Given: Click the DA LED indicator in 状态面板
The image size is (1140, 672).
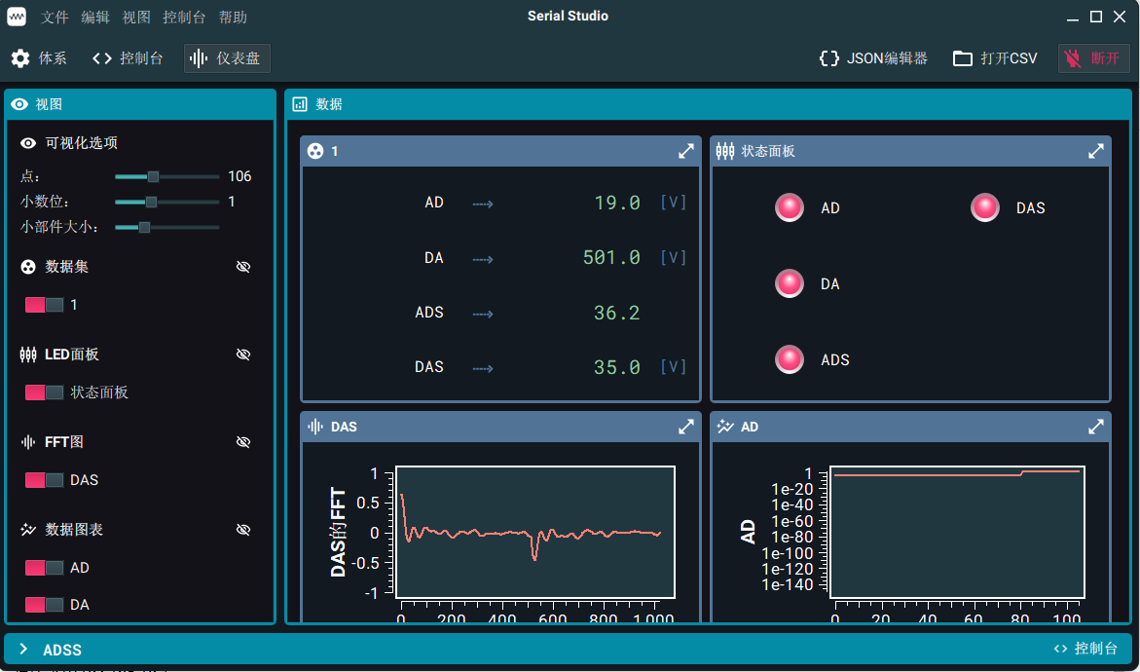Looking at the screenshot, I should point(790,282).
